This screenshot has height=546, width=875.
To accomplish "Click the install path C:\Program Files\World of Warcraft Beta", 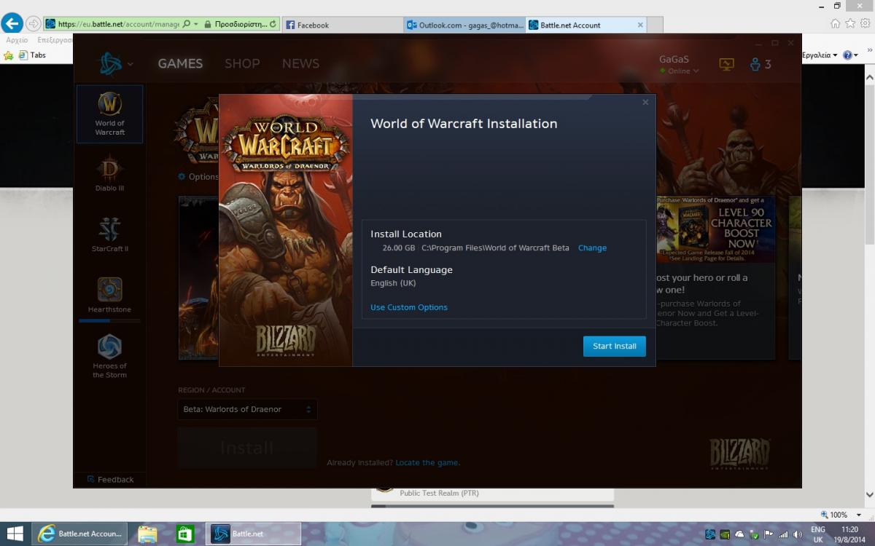I will (495, 248).
